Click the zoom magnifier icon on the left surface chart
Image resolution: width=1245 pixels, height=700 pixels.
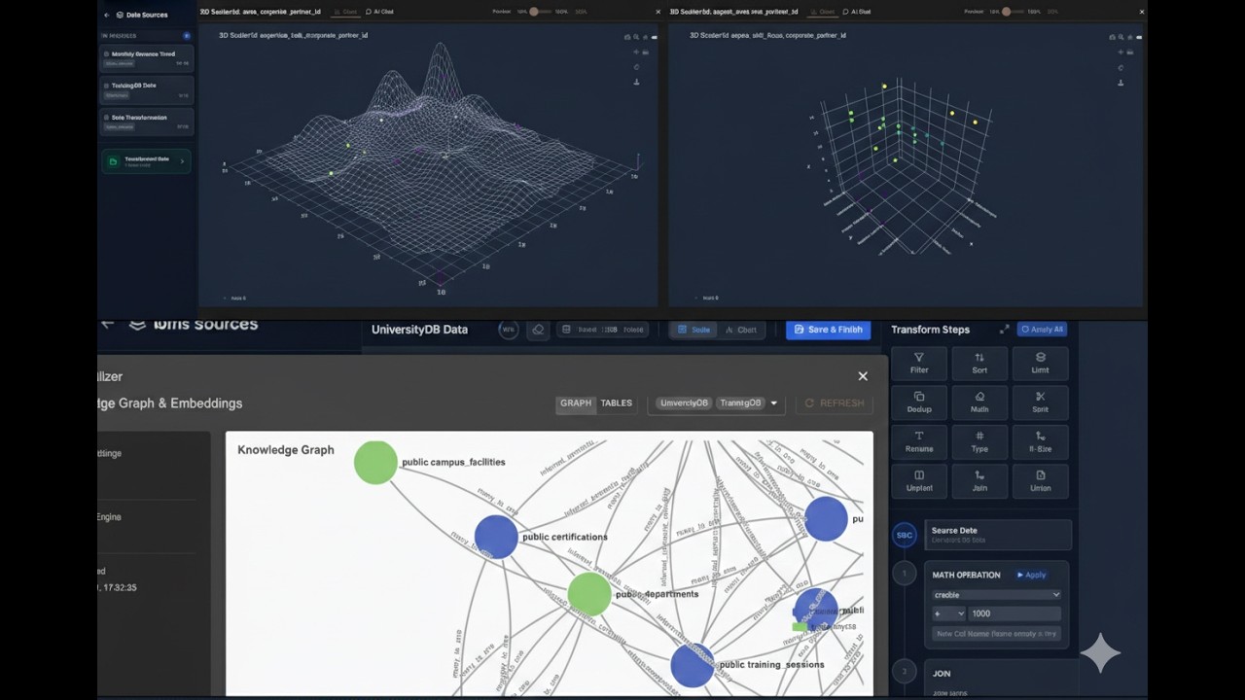(637, 37)
